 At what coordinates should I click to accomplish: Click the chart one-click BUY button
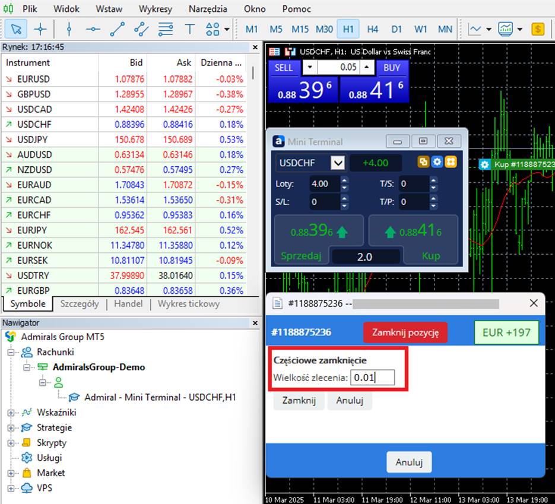[x=392, y=68]
